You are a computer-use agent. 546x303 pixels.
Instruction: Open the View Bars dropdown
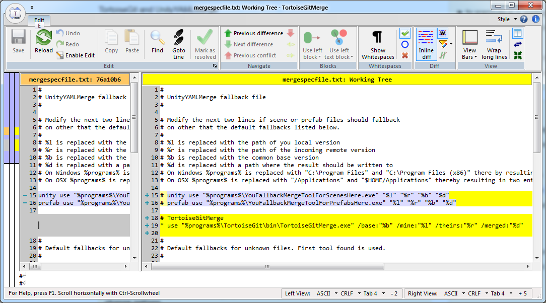pyautogui.click(x=469, y=44)
